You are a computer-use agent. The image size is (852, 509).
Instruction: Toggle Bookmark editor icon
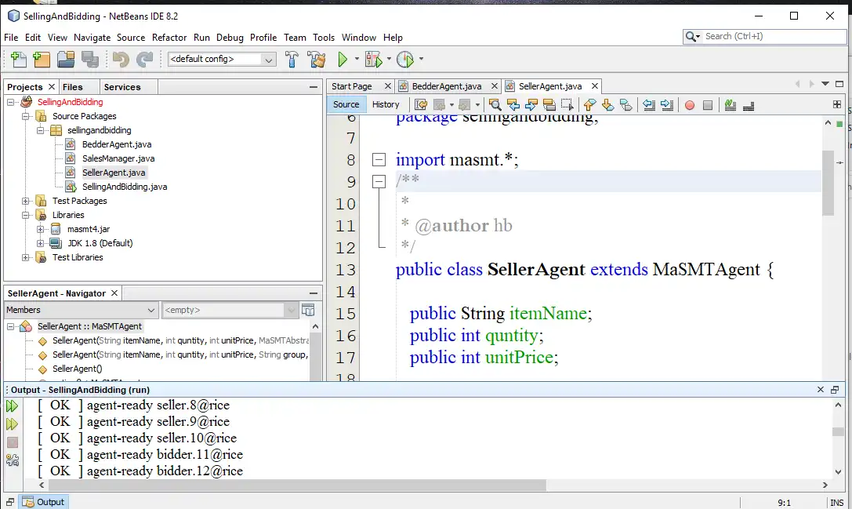tap(626, 105)
